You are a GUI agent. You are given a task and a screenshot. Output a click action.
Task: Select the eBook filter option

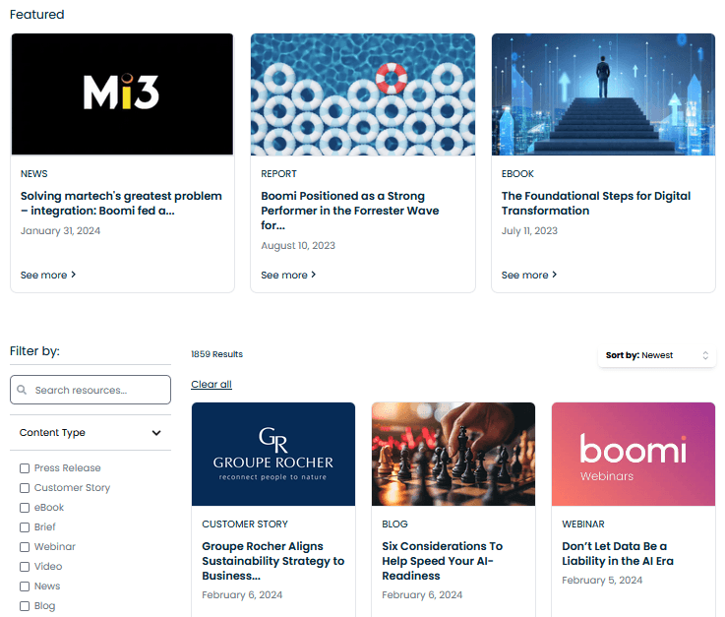point(25,508)
